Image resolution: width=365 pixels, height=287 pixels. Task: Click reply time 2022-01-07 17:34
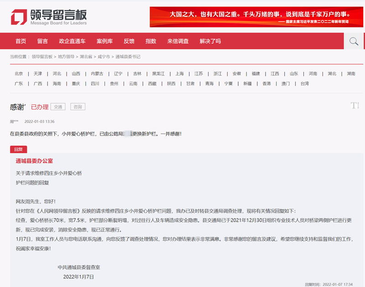(338, 284)
